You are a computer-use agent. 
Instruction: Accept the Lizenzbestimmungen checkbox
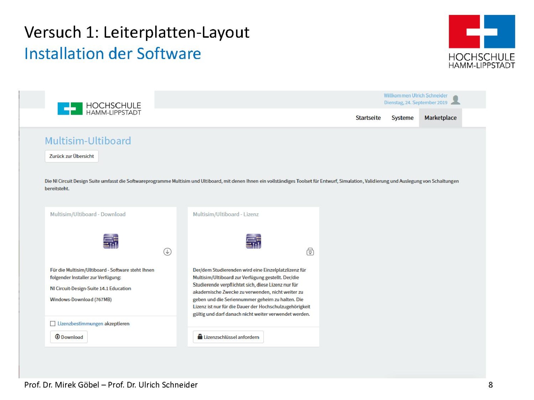(53, 324)
